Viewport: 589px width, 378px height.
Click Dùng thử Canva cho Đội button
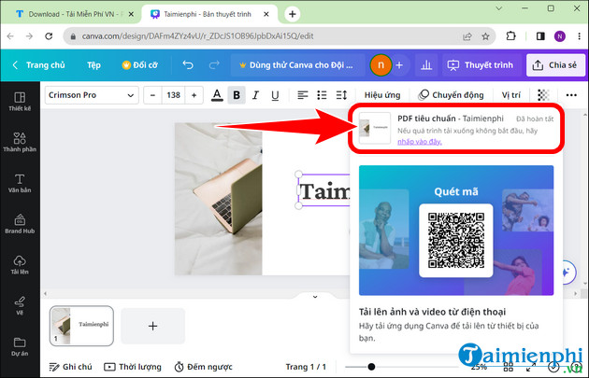[297, 65]
